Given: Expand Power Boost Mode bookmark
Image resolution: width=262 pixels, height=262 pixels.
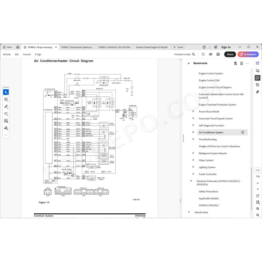Looking at the screenshot, I should [x=193, y=111].
